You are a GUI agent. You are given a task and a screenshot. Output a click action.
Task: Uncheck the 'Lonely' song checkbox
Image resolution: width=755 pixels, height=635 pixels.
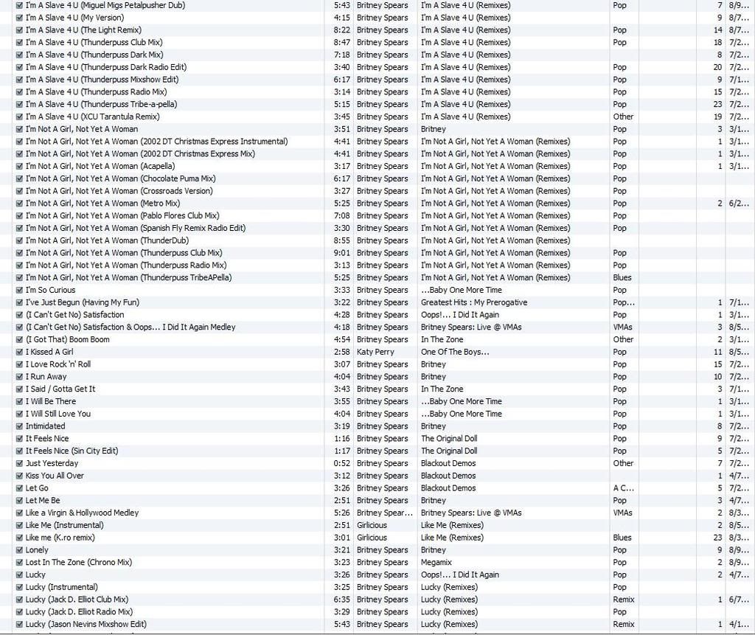coord(19,549)
